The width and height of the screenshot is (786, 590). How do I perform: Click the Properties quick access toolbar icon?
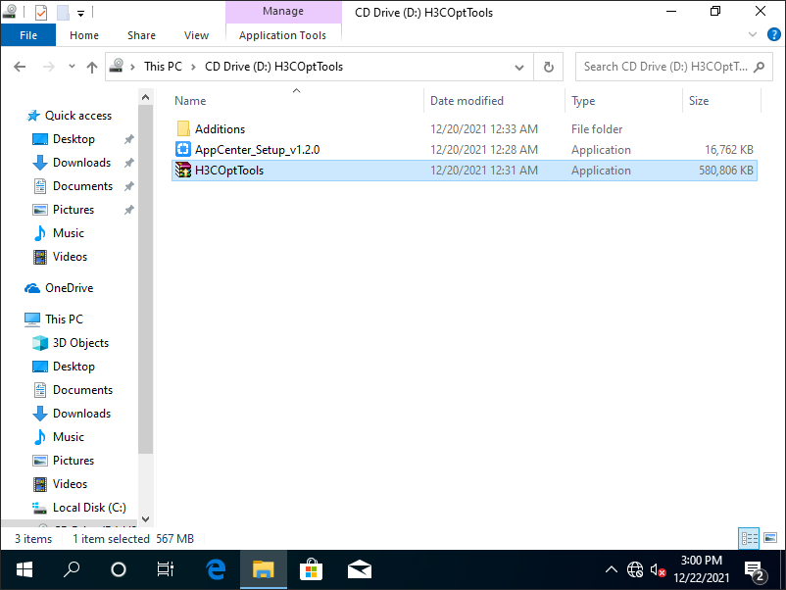[x=41, y=12]
